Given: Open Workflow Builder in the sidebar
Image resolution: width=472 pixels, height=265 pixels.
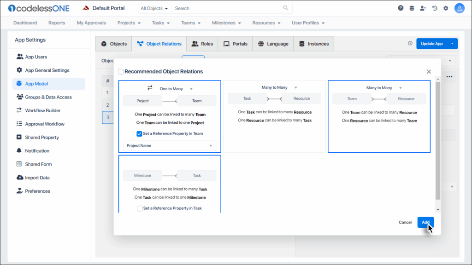Looking at the screenshot, I should click(x=42, y=110).
